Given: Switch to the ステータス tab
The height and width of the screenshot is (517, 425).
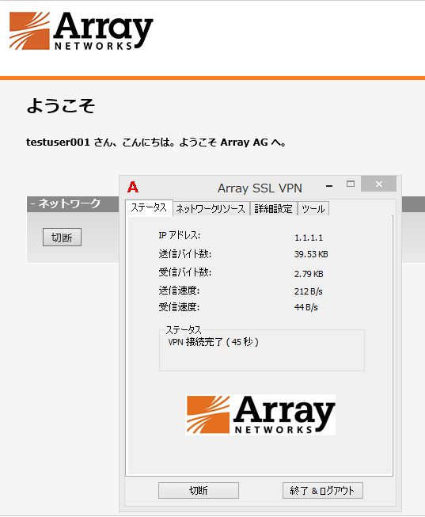Looking at the screenshot, I should coord(149,207).
